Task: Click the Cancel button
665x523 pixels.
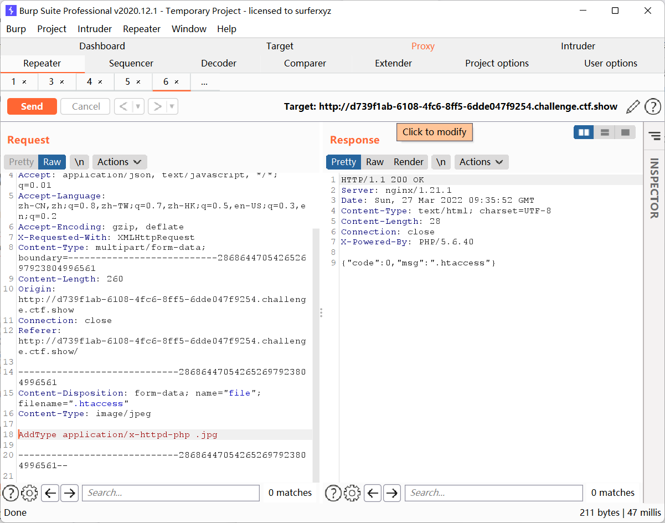Action: click(86, 106)
